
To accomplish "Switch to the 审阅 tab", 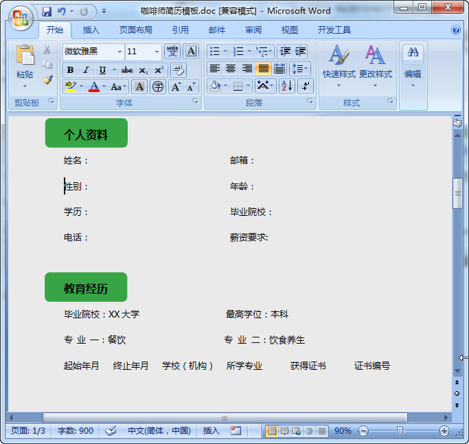I will 253,30.
